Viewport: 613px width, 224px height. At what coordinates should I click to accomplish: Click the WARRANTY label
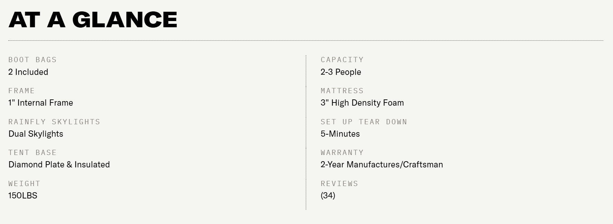(342, 153)
